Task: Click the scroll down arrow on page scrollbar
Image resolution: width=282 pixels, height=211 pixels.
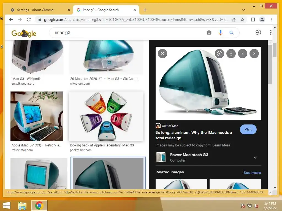Action: point(275,188)
